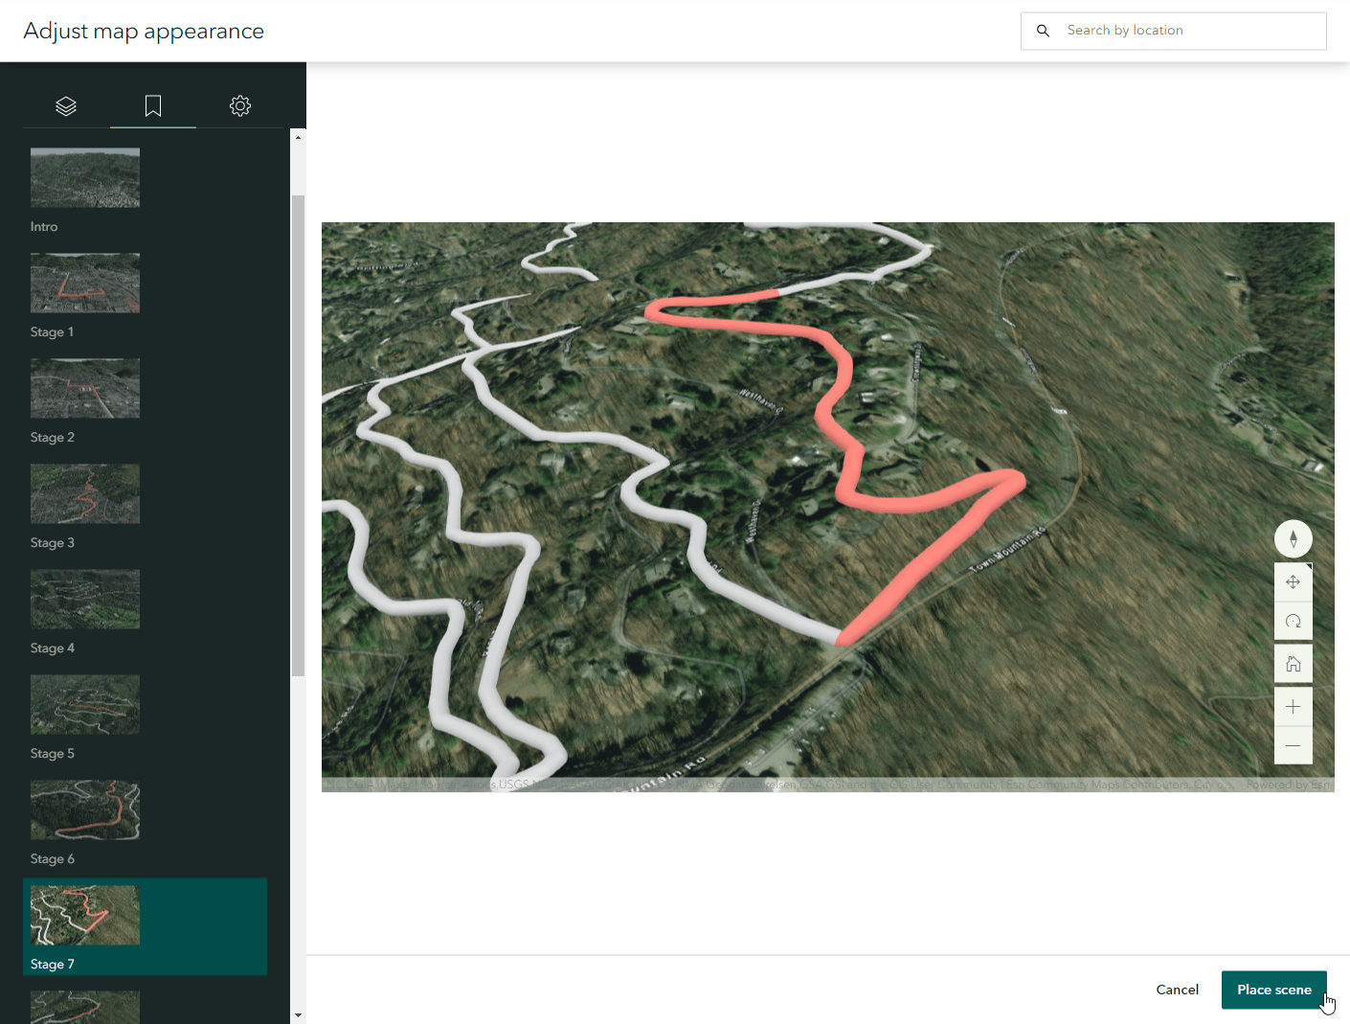The height and width of the screenshot is (1024, 1350).
Task: Zoom out of the scene
Action: tap(1293, 745)
